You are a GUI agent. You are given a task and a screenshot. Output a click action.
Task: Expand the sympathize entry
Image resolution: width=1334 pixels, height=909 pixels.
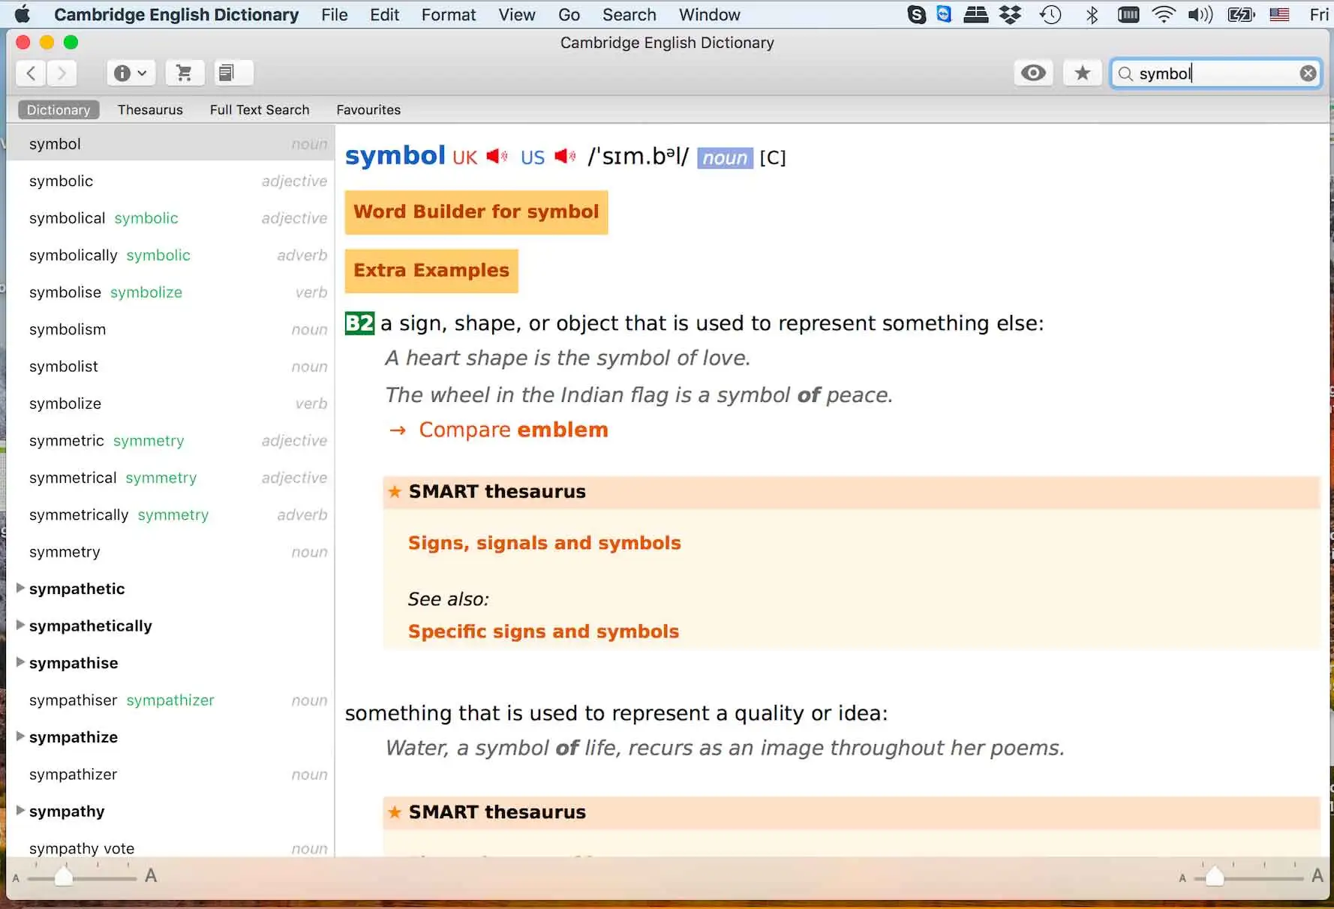point(19,736)
